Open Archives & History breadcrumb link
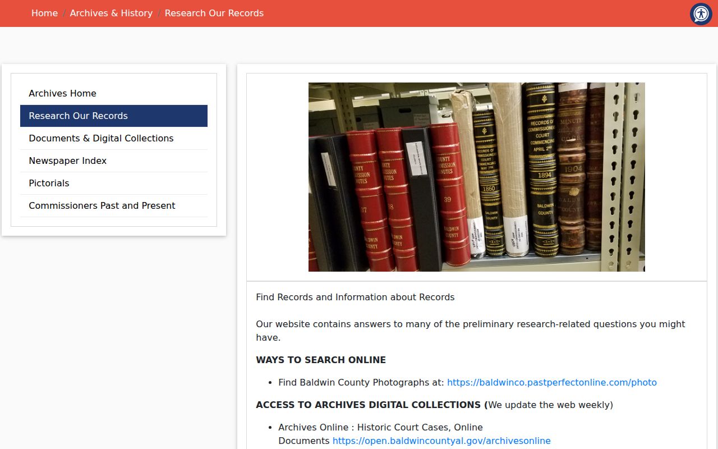This screenshot has height=449, width=718. [111, 13]
